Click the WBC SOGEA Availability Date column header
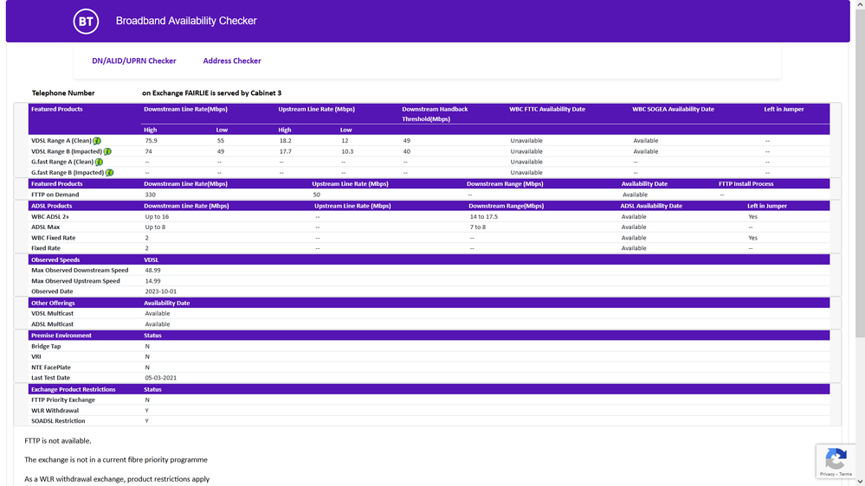 673,110
